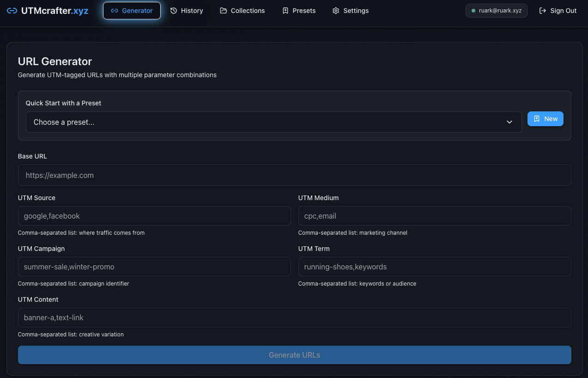Click the chevron on the preset selector
This screenshot has height=378, width=588.
click(x=509, y=122)
